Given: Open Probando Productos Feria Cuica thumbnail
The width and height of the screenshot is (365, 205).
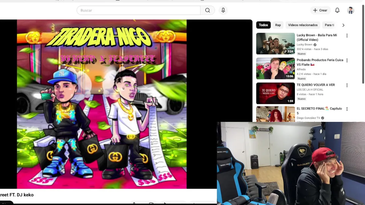Looking at the screenshot, I should (275, 68).
